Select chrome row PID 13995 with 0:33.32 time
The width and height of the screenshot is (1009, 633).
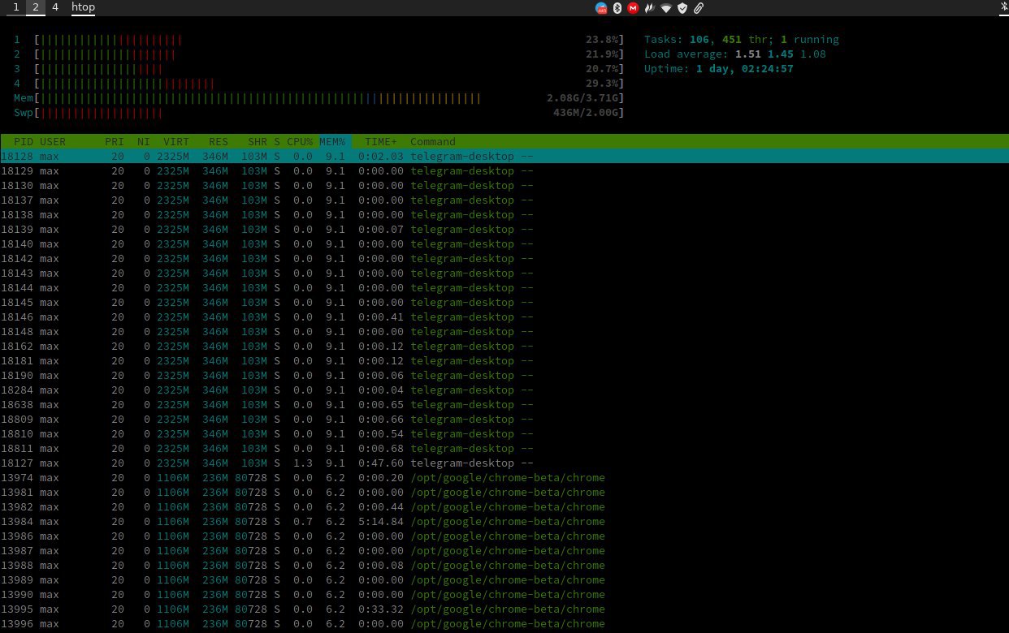pyautogui.click(x=505, y=609)
